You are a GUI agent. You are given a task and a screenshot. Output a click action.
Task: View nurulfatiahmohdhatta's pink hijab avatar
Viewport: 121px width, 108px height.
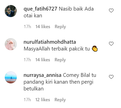11,44
